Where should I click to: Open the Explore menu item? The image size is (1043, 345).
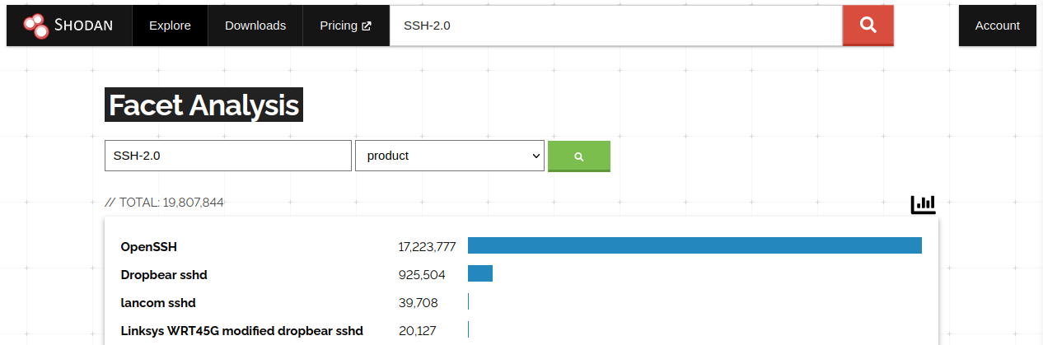[170, 26]
